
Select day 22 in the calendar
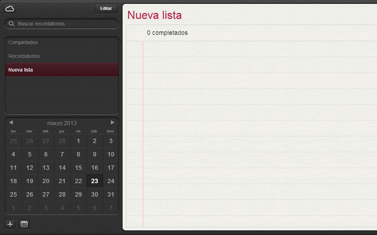click(x=78, y=181)
